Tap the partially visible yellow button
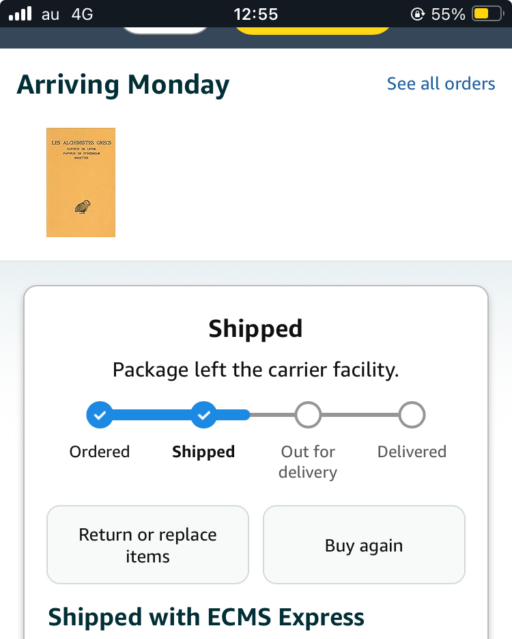This screenshot has width=512, height=639. (312, 30)
